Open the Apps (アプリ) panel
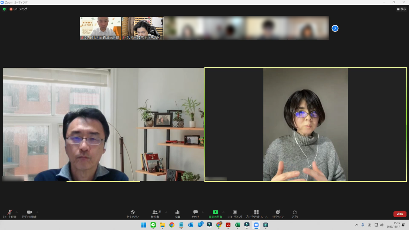409x230 pixels. pos(295,214)
